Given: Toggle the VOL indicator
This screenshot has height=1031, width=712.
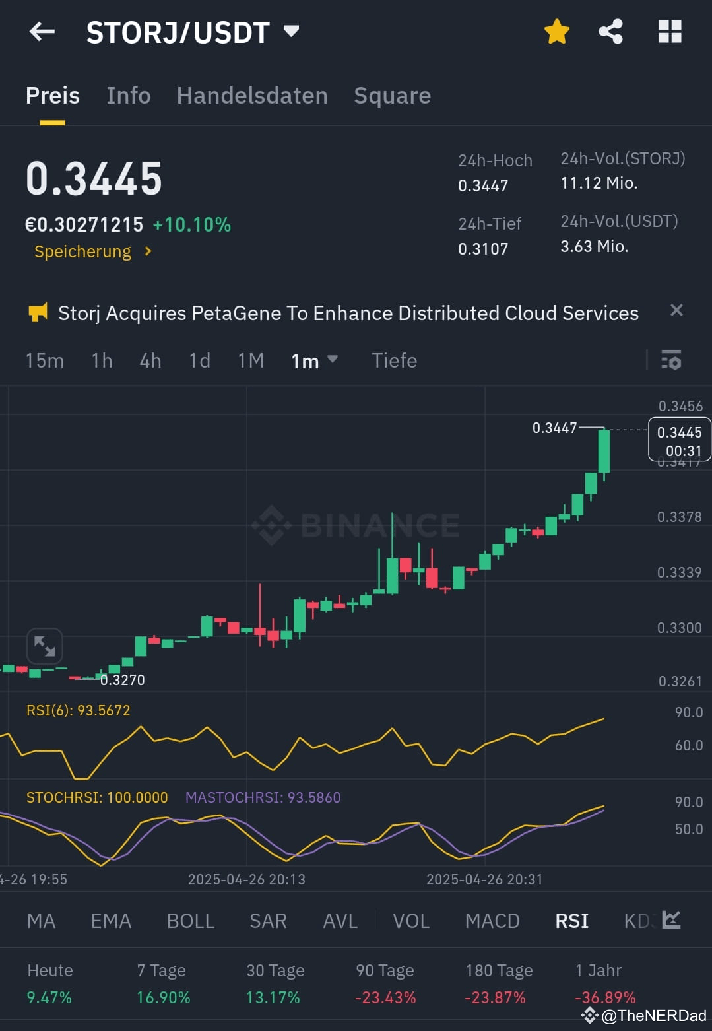Looking at the screenshot, I should pos(411,921).
